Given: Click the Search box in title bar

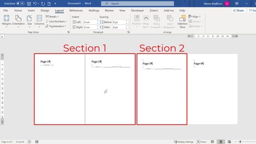Looking at the screenshot, I should tap(138, 4).
